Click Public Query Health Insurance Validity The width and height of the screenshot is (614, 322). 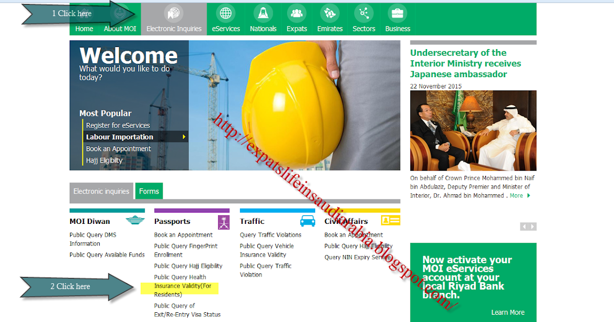(x=183, y=286)
